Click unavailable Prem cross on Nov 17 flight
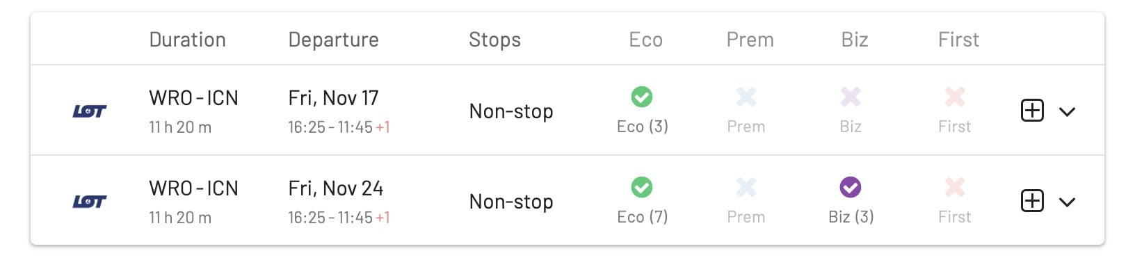1135x267 pixels. pos(746,97)
